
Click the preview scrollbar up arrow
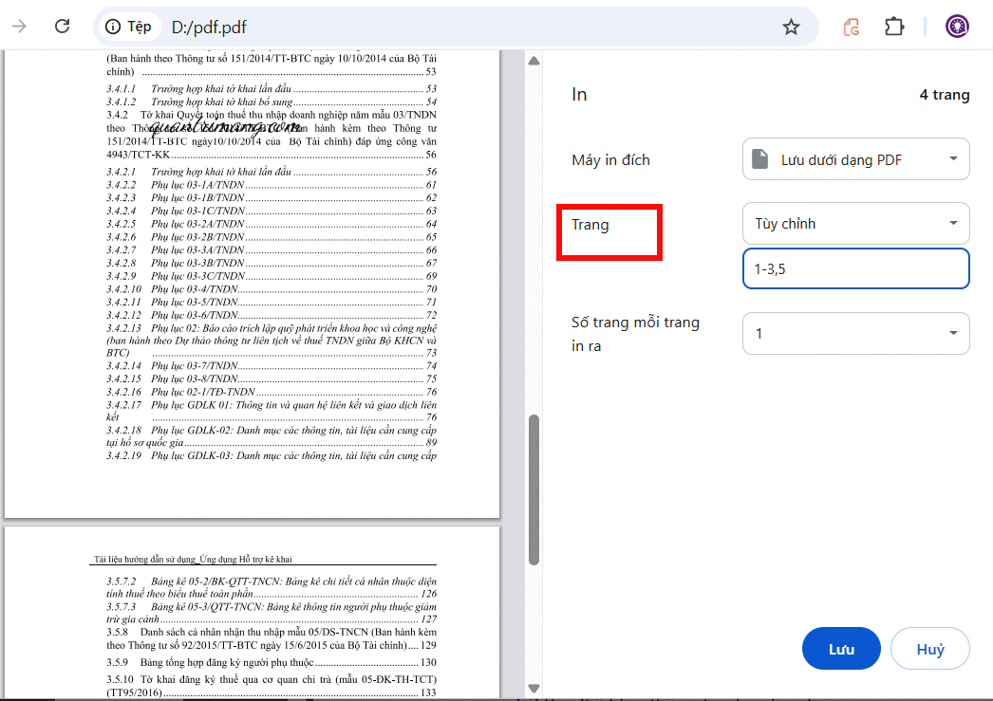534,61
